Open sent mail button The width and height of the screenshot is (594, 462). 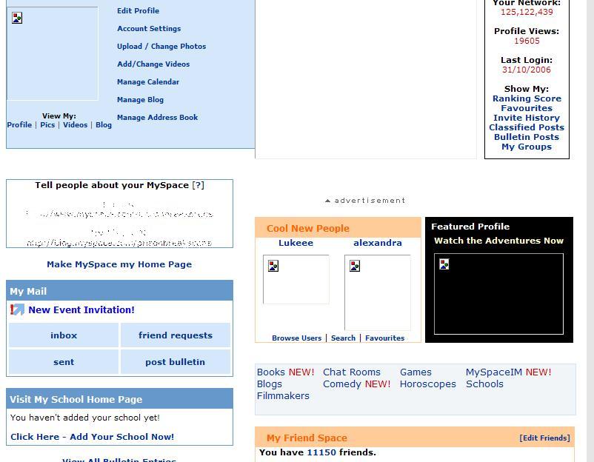coord(64,361)
